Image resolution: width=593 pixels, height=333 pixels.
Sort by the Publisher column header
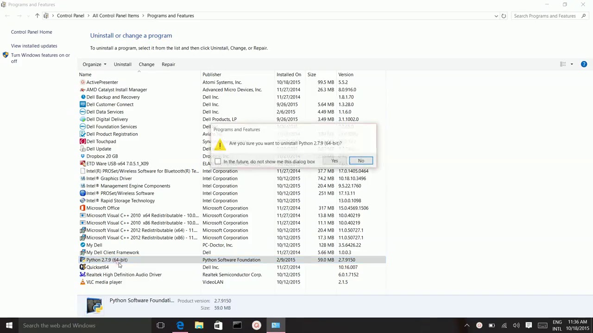(x=238, y=74)
